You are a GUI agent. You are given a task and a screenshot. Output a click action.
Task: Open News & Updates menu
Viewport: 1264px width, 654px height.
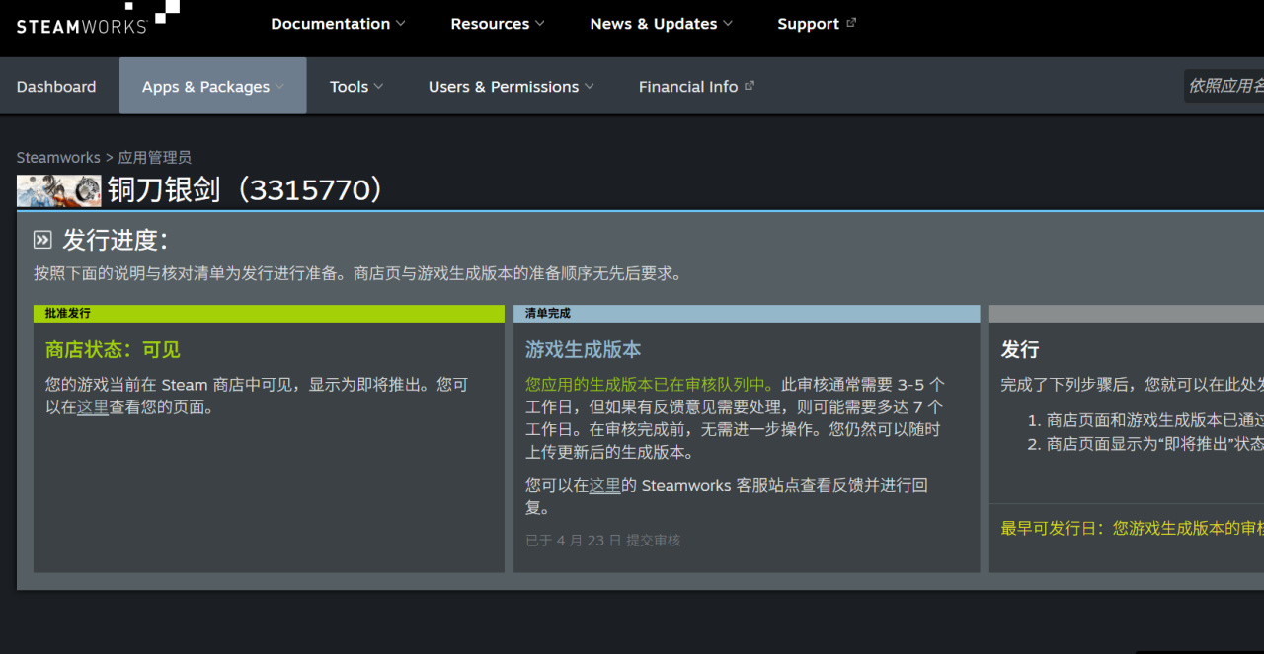(x=661, y=24)
